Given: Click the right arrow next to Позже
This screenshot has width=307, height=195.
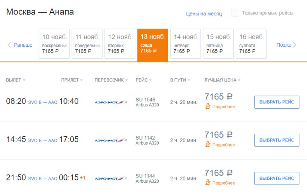Looking at the screenshot, I should click(x=295, y=45).
